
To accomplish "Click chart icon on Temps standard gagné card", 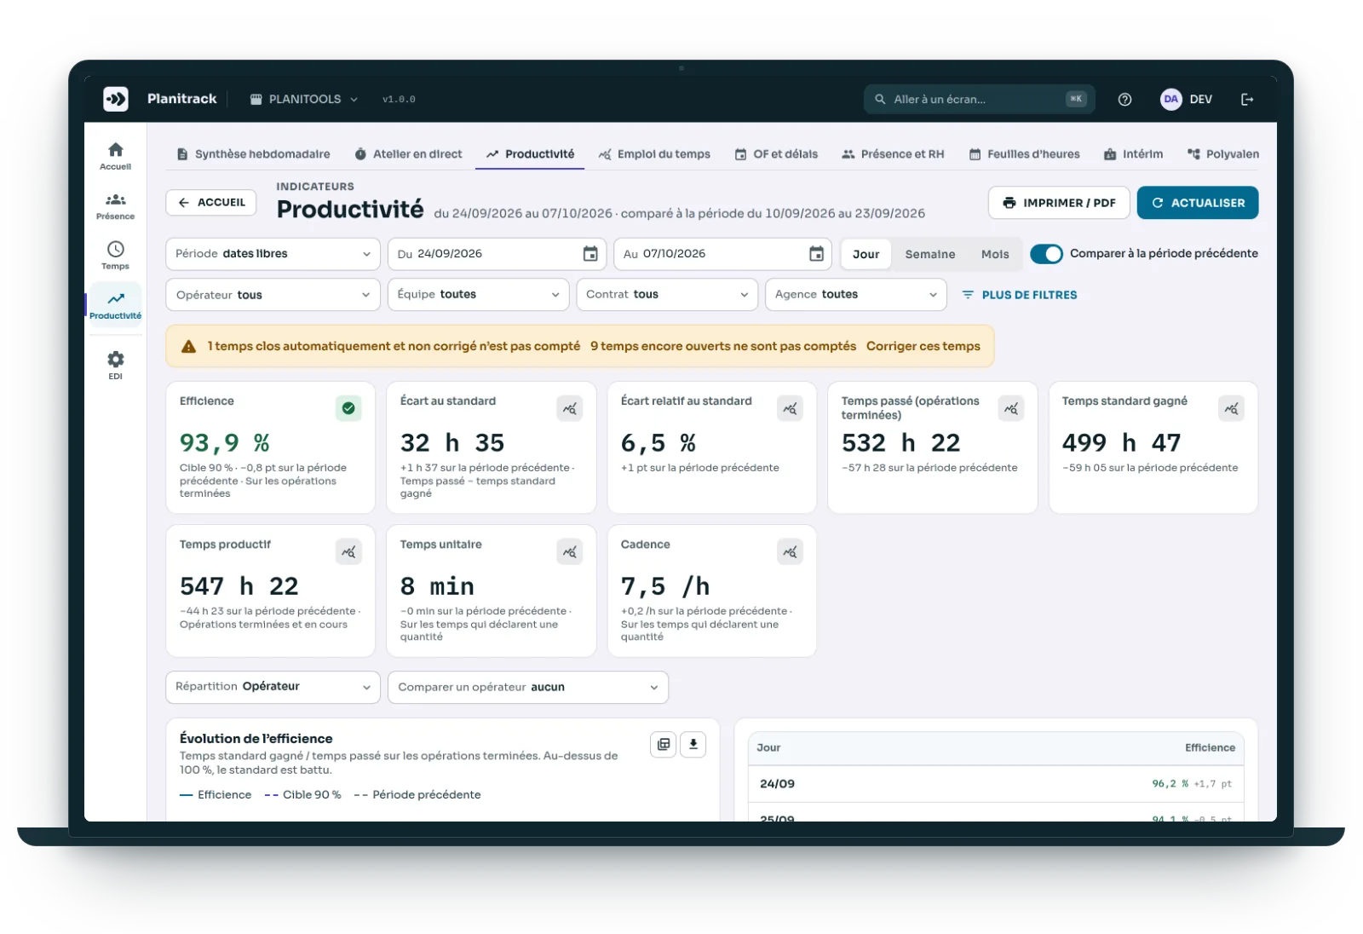I will [1232, 408].
